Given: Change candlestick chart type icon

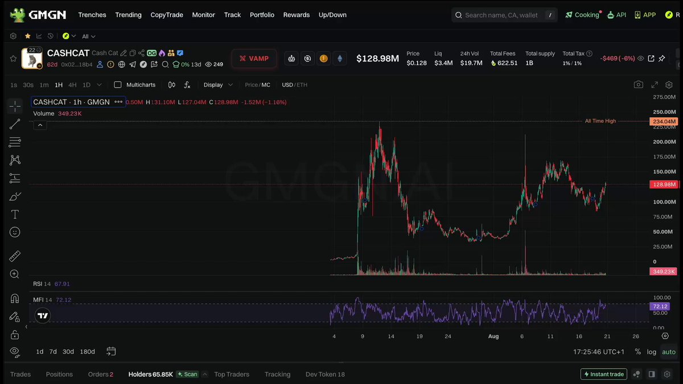Looking at the screenshot, I should pos(171,85).
